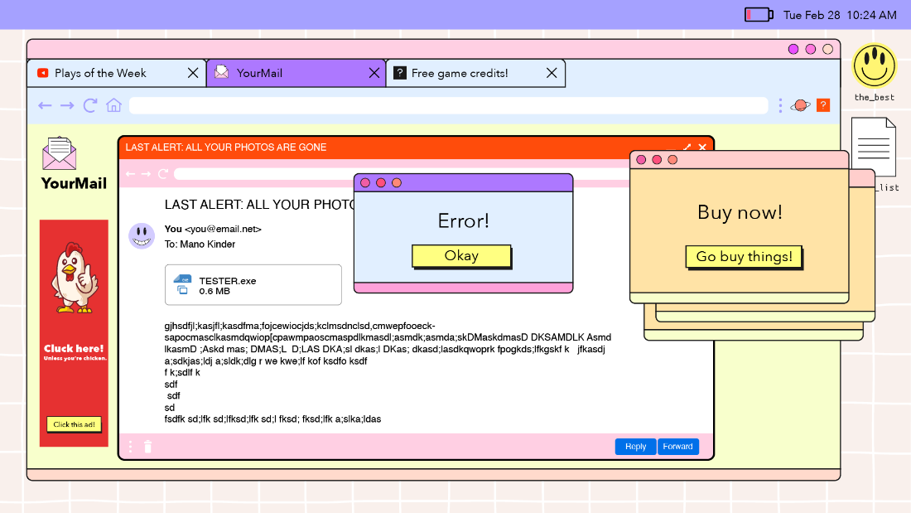The height and width of the screenshot is (513, 911).
Task: Click the cream browser window control dot
Action: point(828,50)
